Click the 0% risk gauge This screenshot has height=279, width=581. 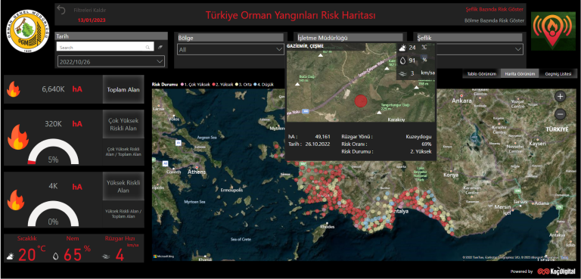[54, 214]
